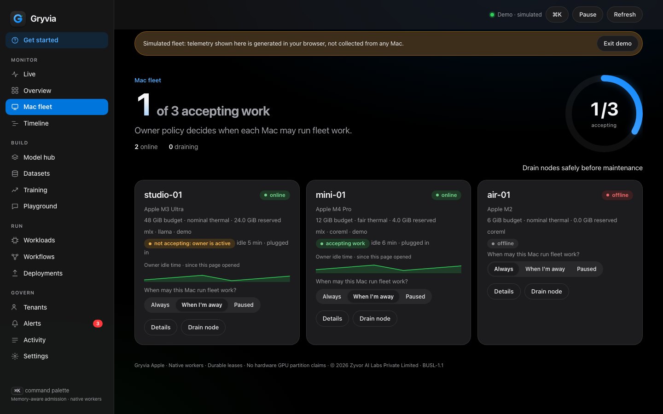Set mini-01 policy to Paused
The image size is (663, 414).
coord(415,297)
